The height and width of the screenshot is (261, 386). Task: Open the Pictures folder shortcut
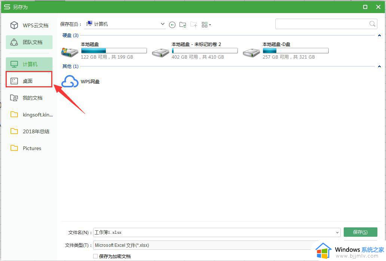pos(29,148)
